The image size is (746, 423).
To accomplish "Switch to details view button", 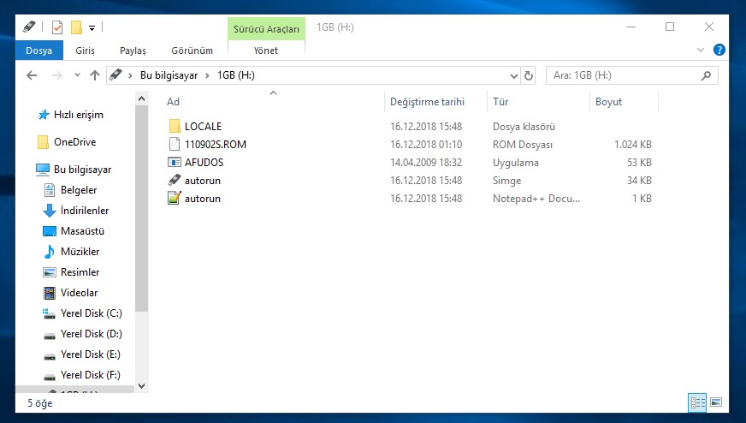I will tap(697, 402).
